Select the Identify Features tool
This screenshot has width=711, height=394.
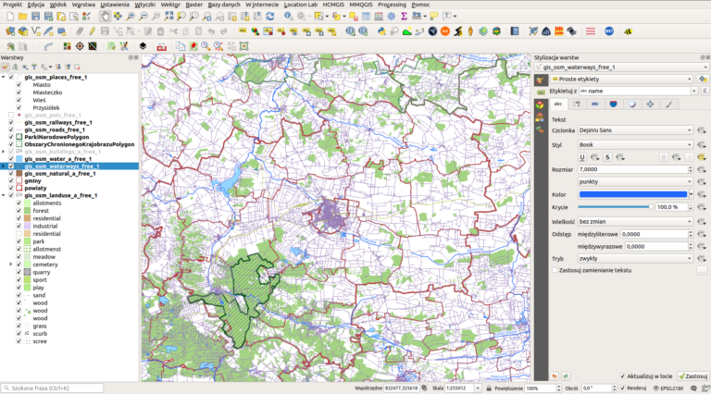click(x=289, y=17)
